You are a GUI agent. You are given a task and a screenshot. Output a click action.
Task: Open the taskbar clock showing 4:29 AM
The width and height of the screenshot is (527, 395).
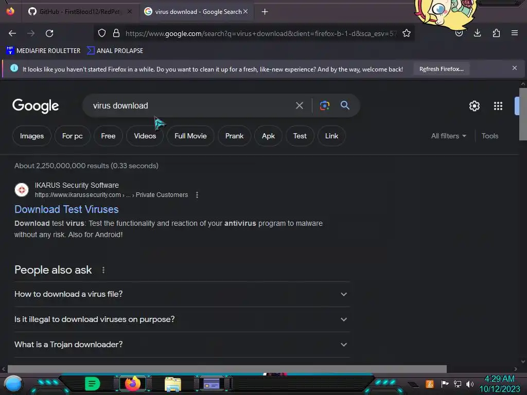pos(499,384)
